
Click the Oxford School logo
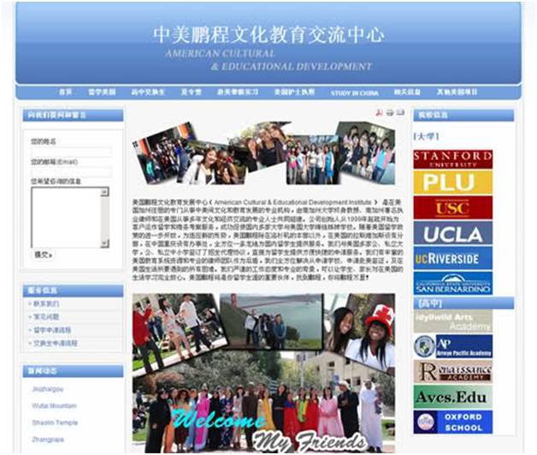(x=452, y=422)
